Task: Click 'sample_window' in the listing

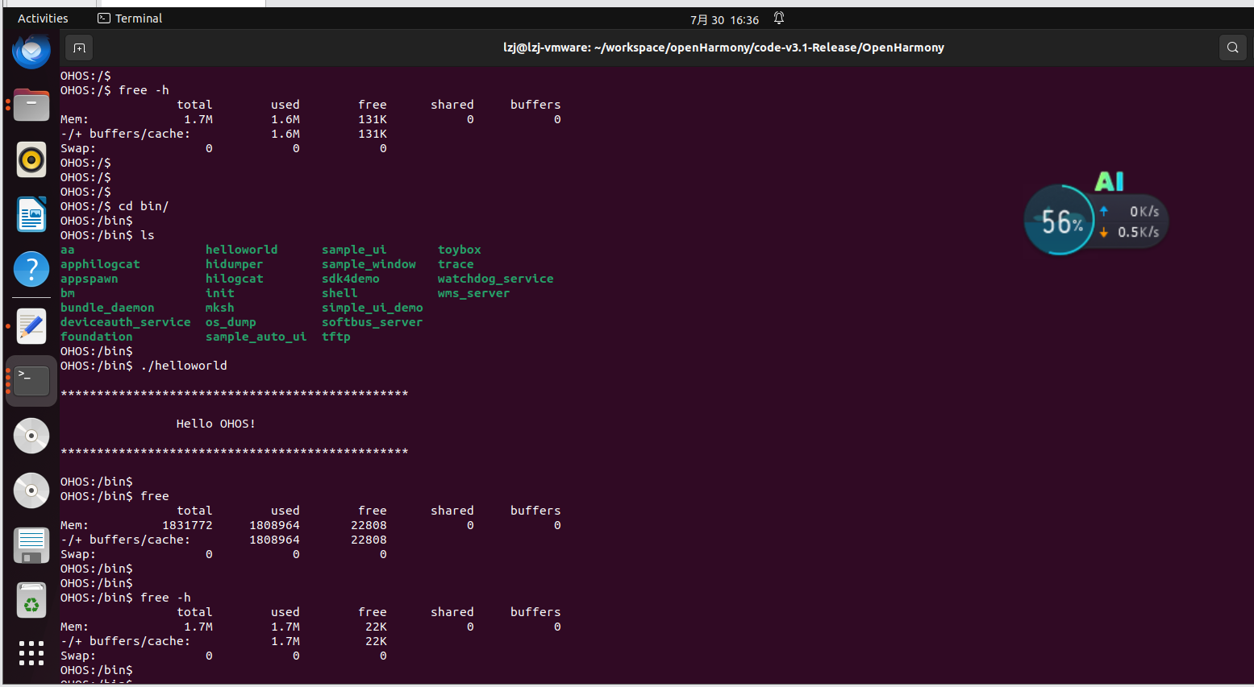Action: pyautogui.click(x=369, y=264)
